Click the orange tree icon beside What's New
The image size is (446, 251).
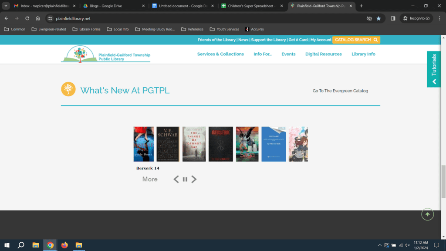(x=68, y=89)
